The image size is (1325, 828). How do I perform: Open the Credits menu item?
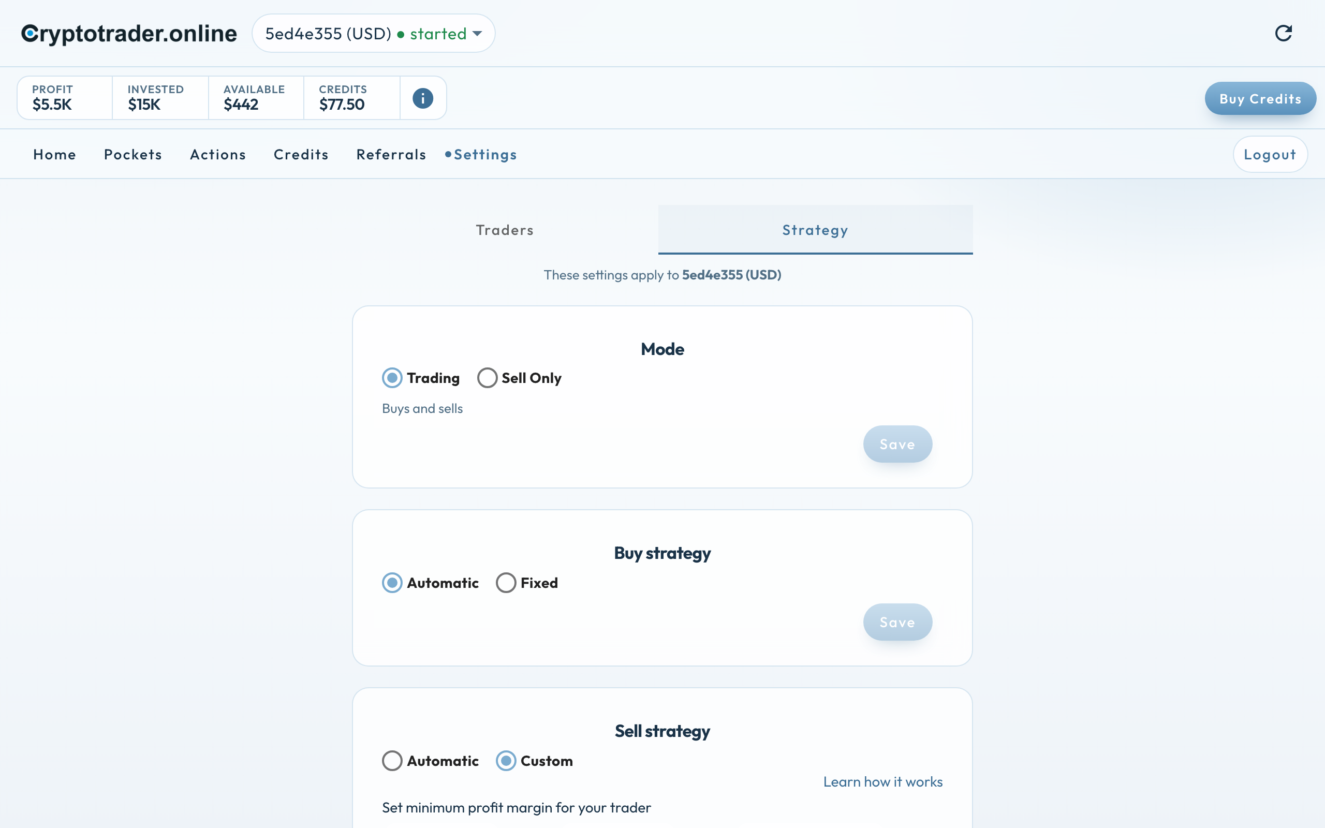click(x=301, y=154)
